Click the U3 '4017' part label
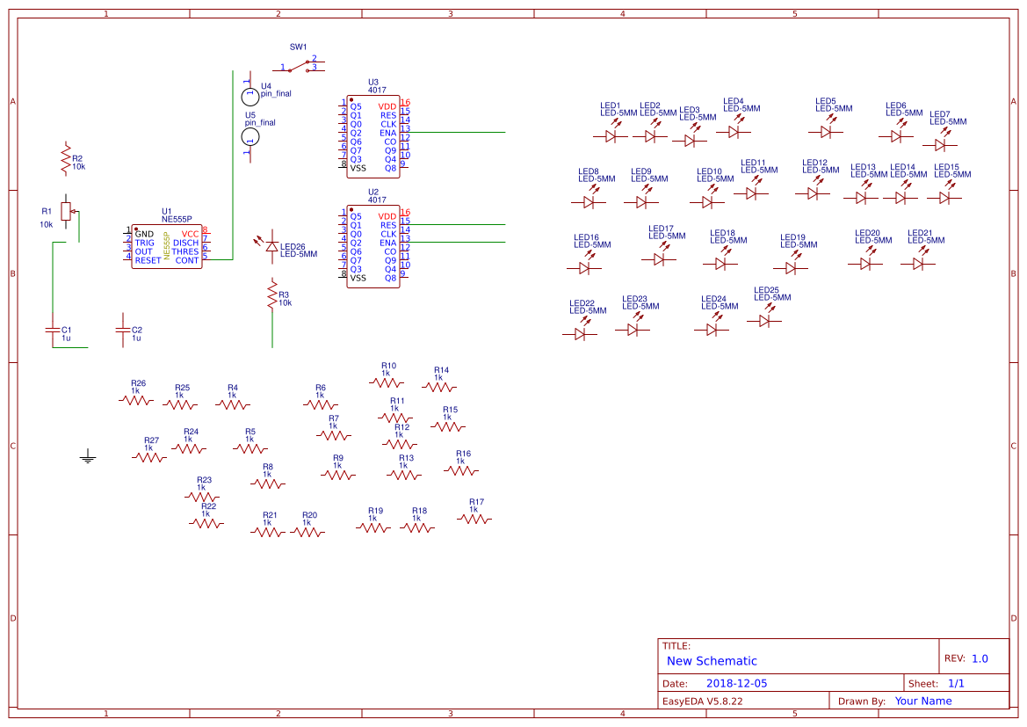 (x=377, y=90)
